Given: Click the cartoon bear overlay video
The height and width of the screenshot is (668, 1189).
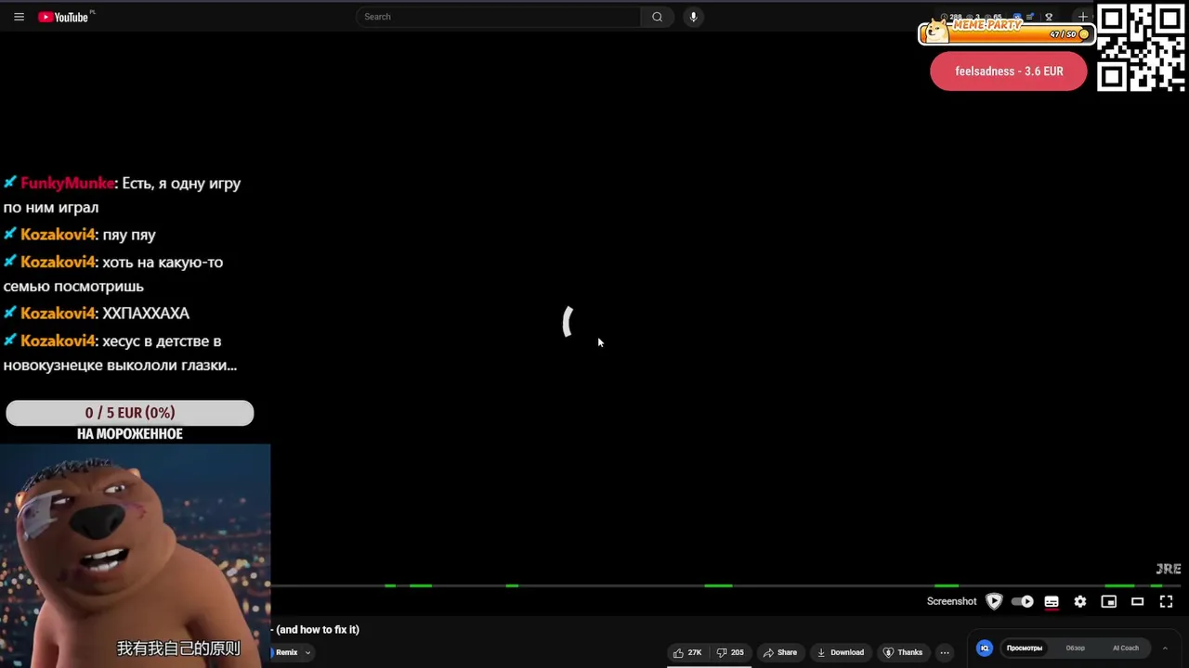Looking at the screenshot, I should [135, 556].
